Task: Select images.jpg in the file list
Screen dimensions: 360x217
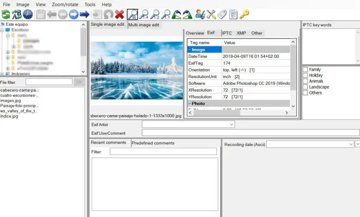Action: 11,100
